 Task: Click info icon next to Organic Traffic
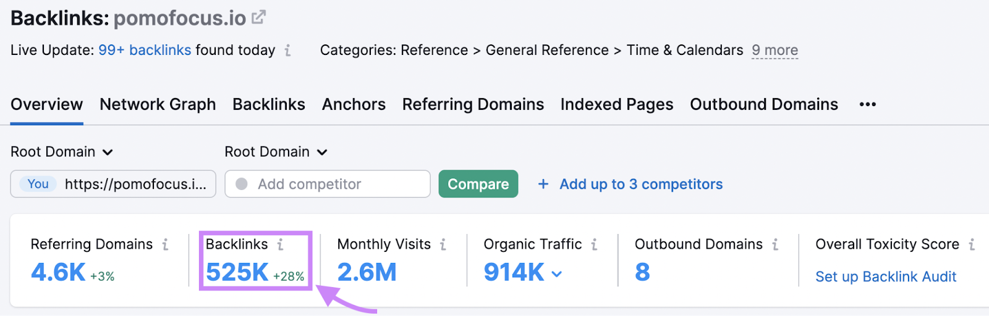click(594, 245)
